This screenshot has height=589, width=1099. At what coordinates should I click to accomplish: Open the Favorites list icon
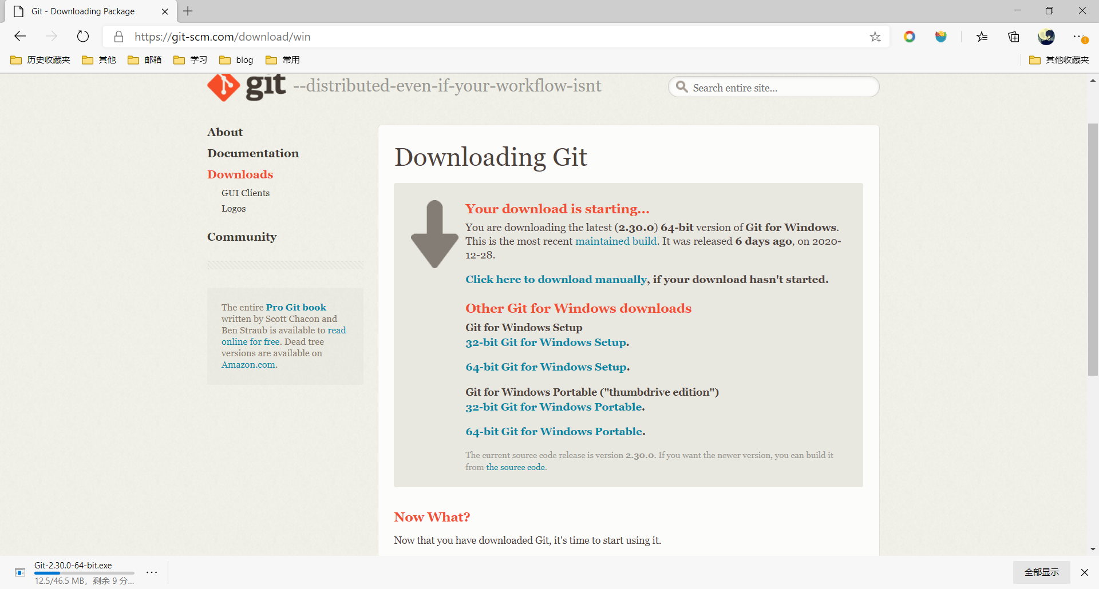982,37
